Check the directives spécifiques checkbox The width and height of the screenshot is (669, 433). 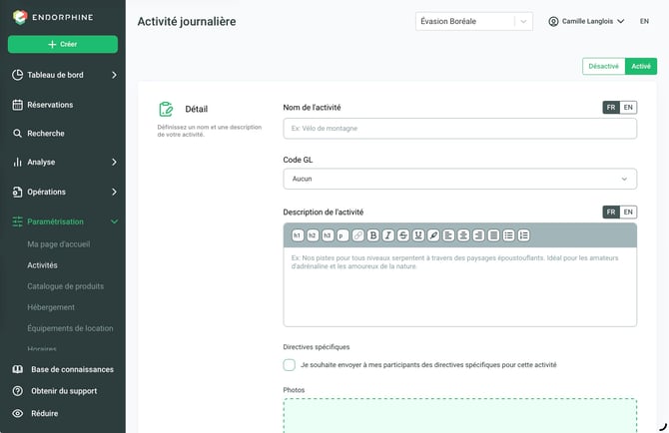(x=289, y=365)
